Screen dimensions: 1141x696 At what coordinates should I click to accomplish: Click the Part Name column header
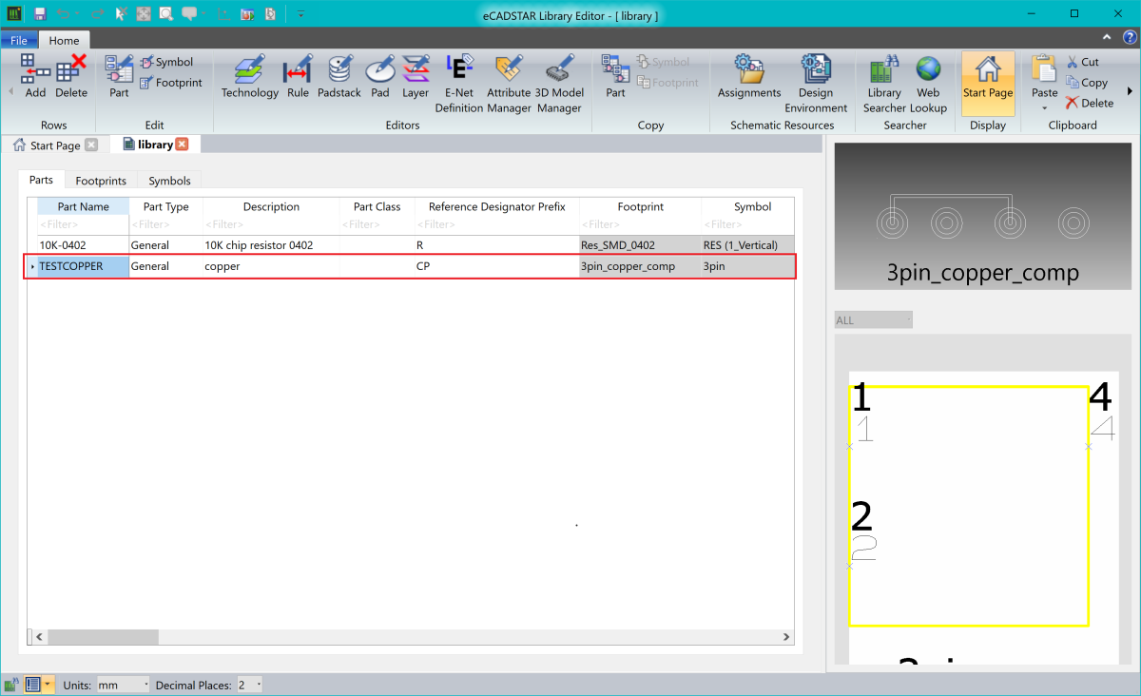pos(83,206)
